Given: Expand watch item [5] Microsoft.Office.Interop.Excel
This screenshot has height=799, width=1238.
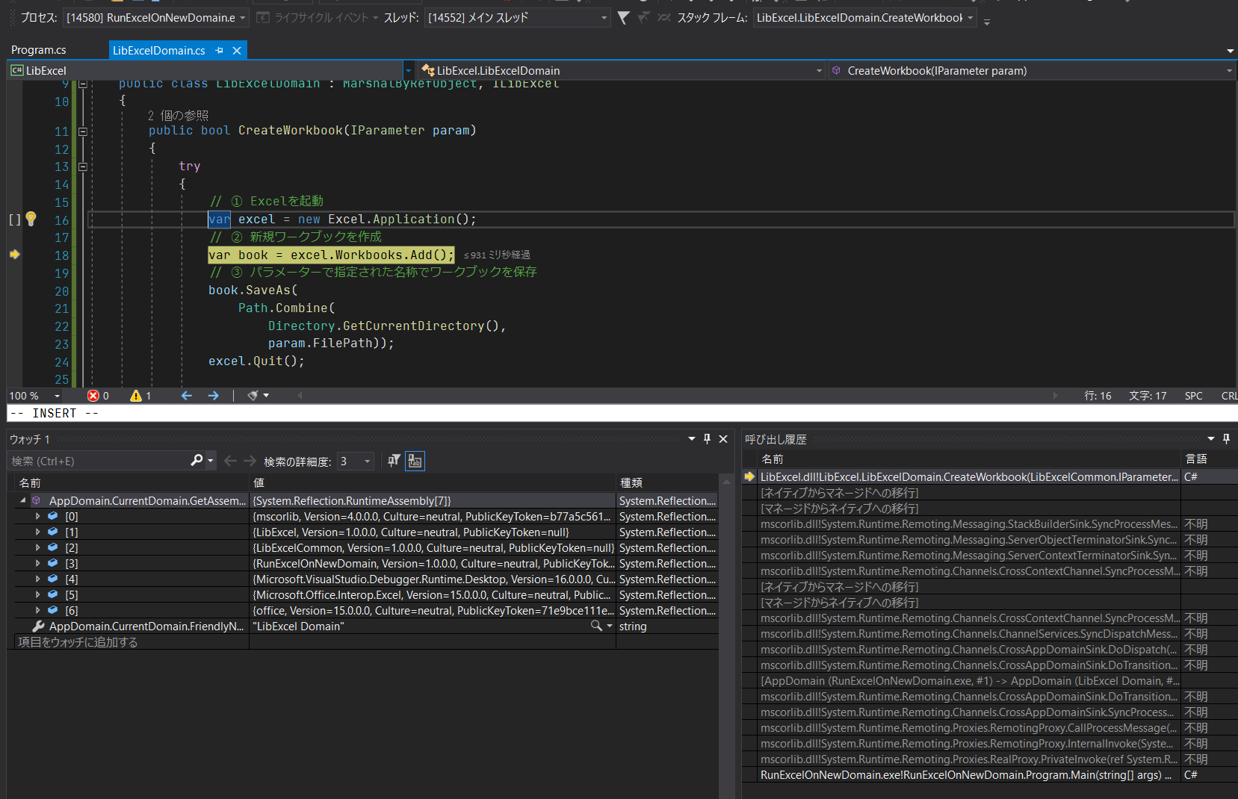Looking at the screenshot, I should coord(37,594).
